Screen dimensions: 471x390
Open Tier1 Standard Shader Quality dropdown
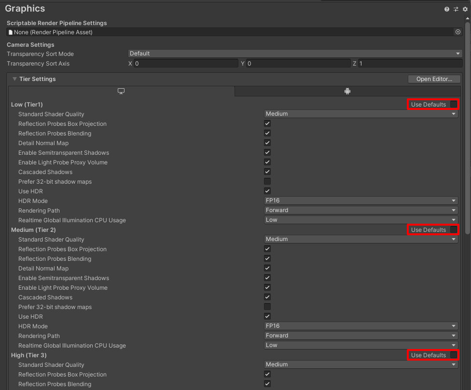tap(361, 114)
